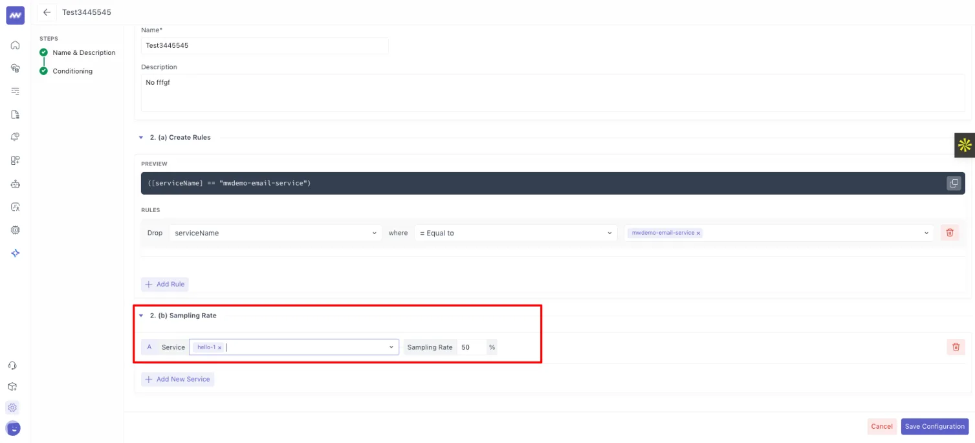
Task: Click Save Configuration
Action: [x=935, y=426]
